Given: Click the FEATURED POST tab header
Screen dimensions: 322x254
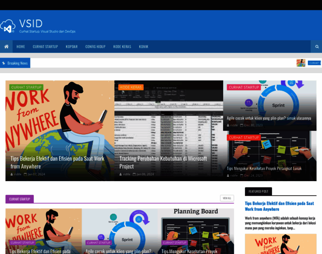Looking at the screenshot, I should [258, 191].
